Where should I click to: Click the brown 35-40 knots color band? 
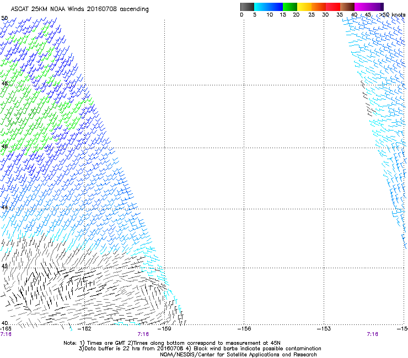click(x=347, y=7)
